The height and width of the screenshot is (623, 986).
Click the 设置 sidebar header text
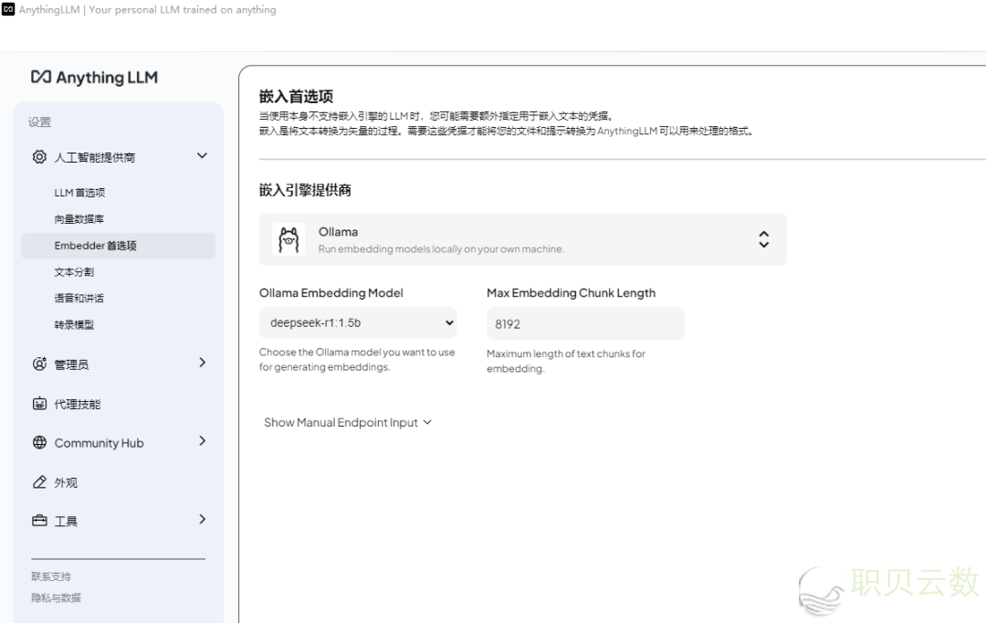39,122
